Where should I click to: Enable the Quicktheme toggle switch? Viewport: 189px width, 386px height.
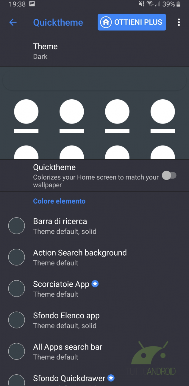tap(169, 176)
